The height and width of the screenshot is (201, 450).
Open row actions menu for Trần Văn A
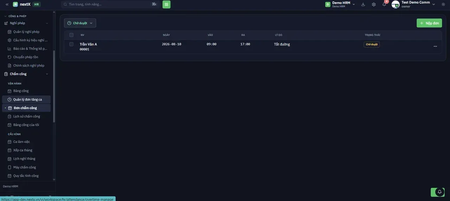tap(435, 46)
